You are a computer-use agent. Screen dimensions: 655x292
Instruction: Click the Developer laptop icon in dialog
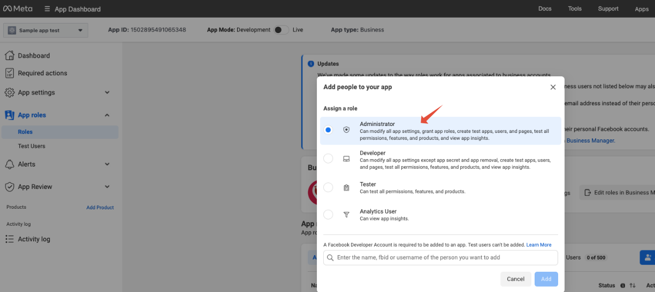click(x=346, y=159)
